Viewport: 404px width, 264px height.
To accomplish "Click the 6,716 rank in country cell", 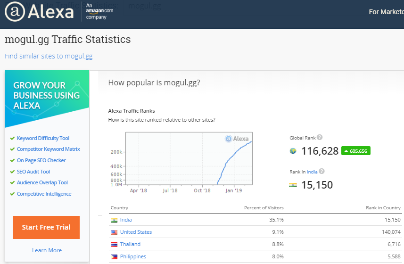I will coord(394,244).
